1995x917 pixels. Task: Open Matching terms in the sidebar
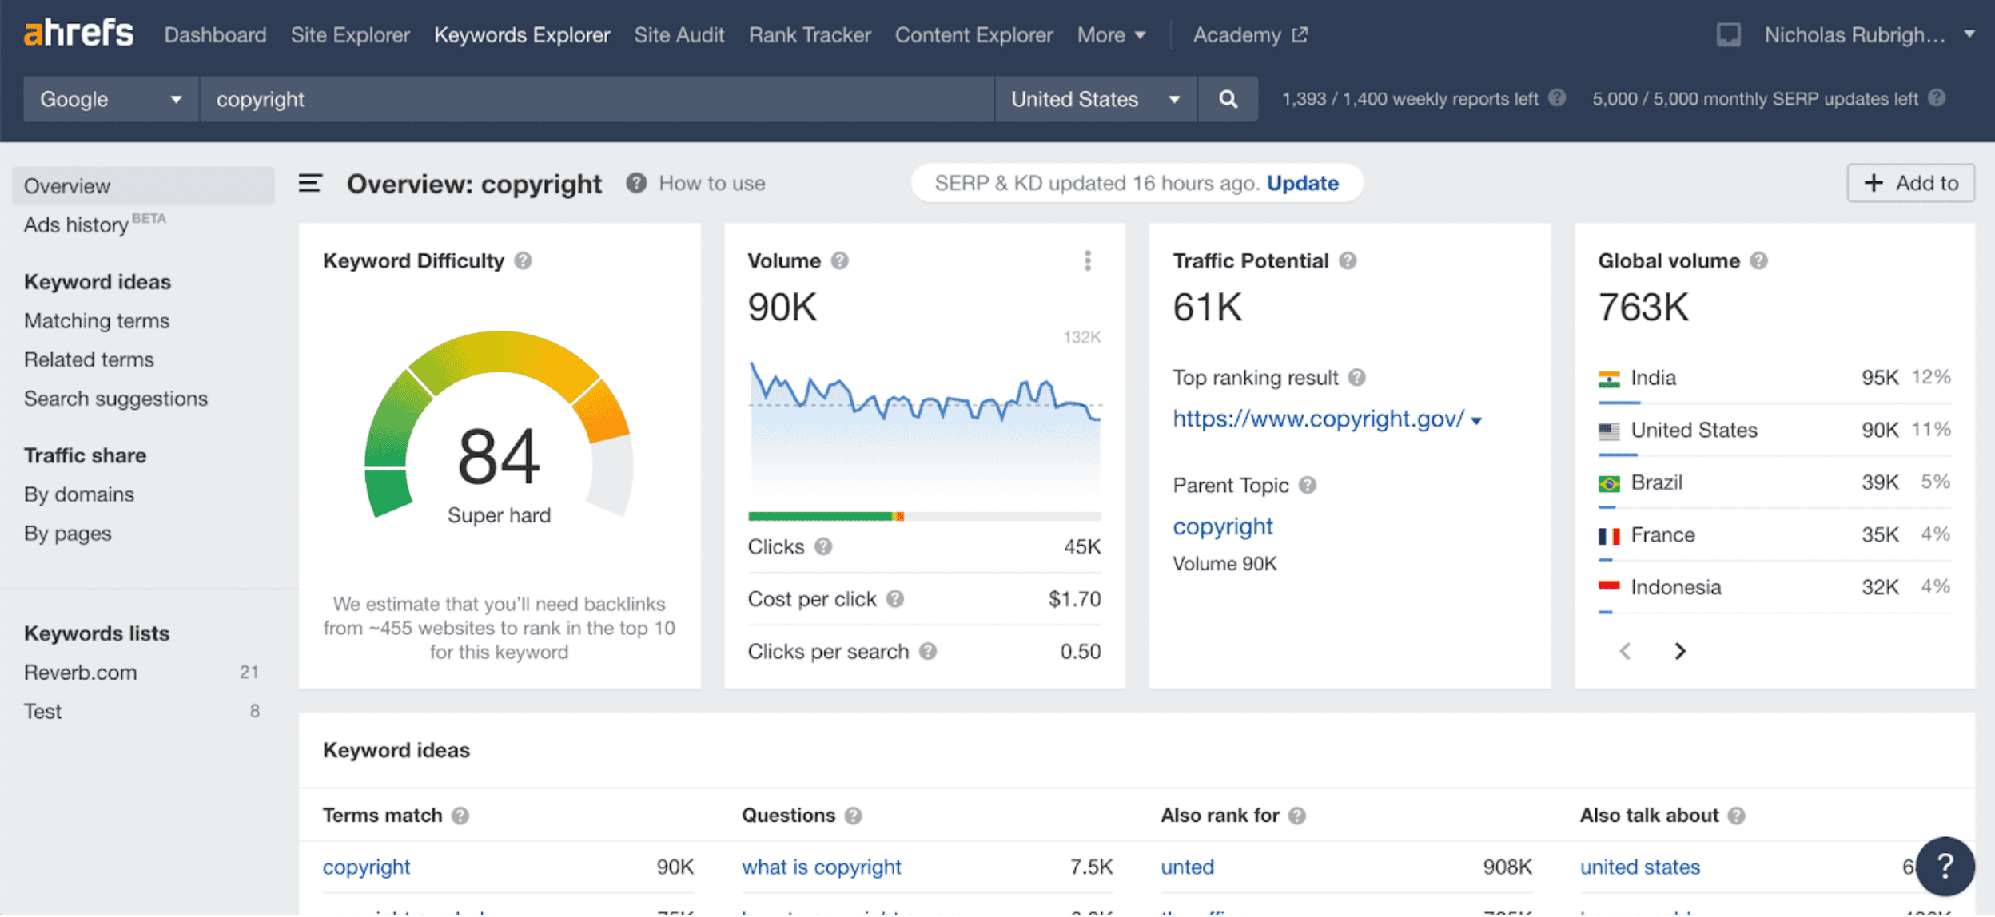(97, 320)
